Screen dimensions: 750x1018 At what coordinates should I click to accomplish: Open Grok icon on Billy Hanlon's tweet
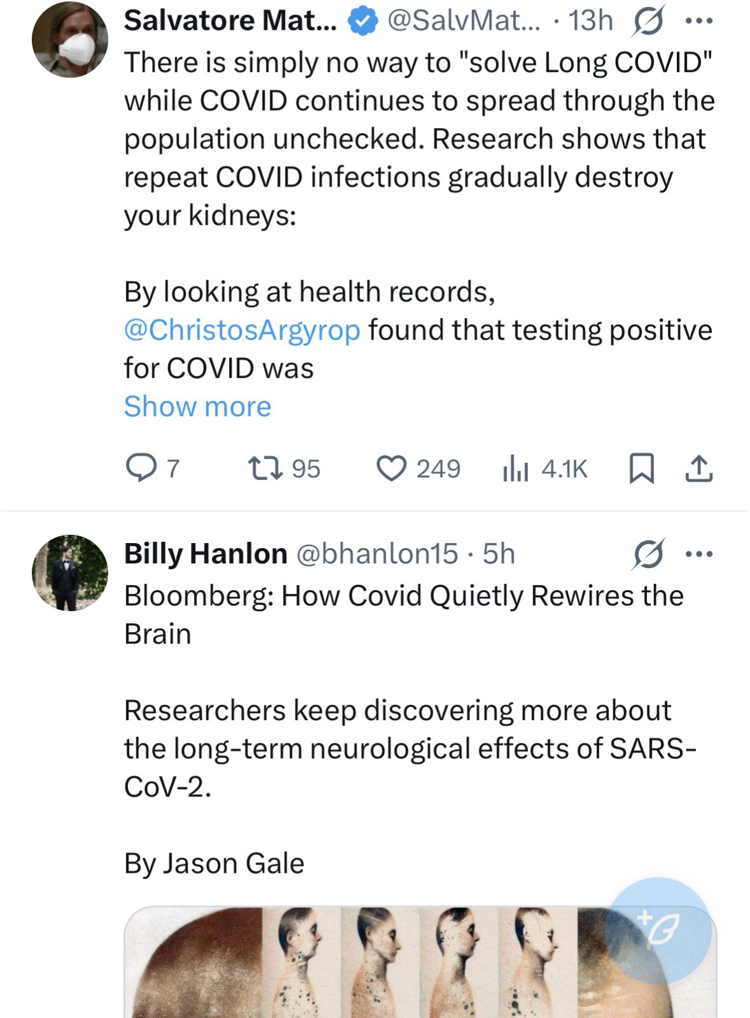pyautogui.click(x=648, y=554)
